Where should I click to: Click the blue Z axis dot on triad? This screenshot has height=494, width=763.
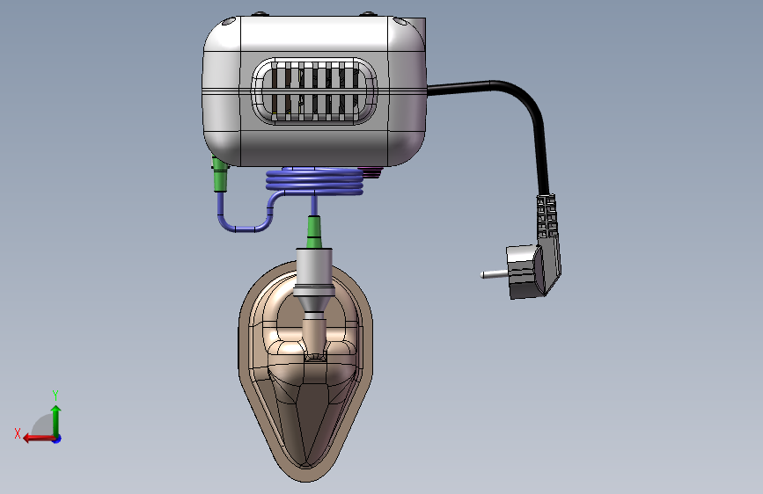point(57,439)
